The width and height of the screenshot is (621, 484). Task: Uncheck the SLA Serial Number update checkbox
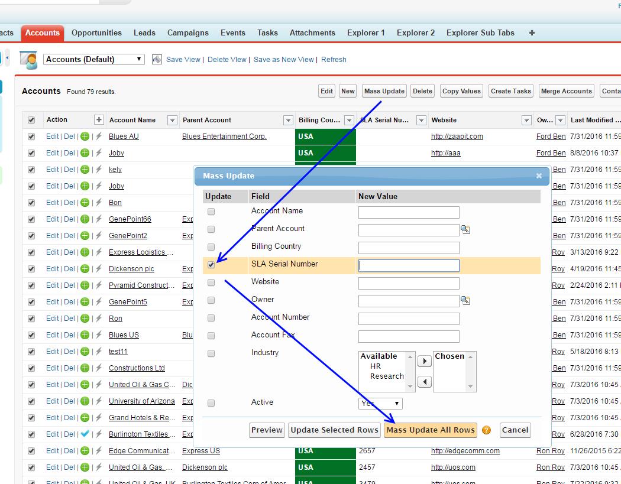coord(211,265)
